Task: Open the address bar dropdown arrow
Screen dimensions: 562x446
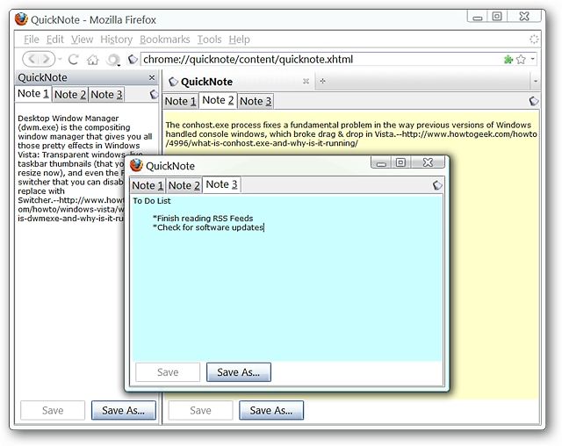Action: coord(533,59)
